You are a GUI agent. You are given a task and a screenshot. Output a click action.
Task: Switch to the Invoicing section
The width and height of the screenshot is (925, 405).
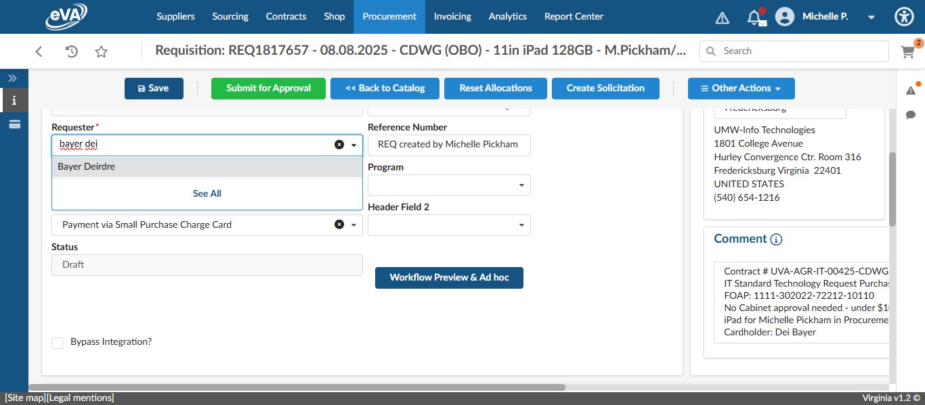pyautogui.click(x=452, y=16)
